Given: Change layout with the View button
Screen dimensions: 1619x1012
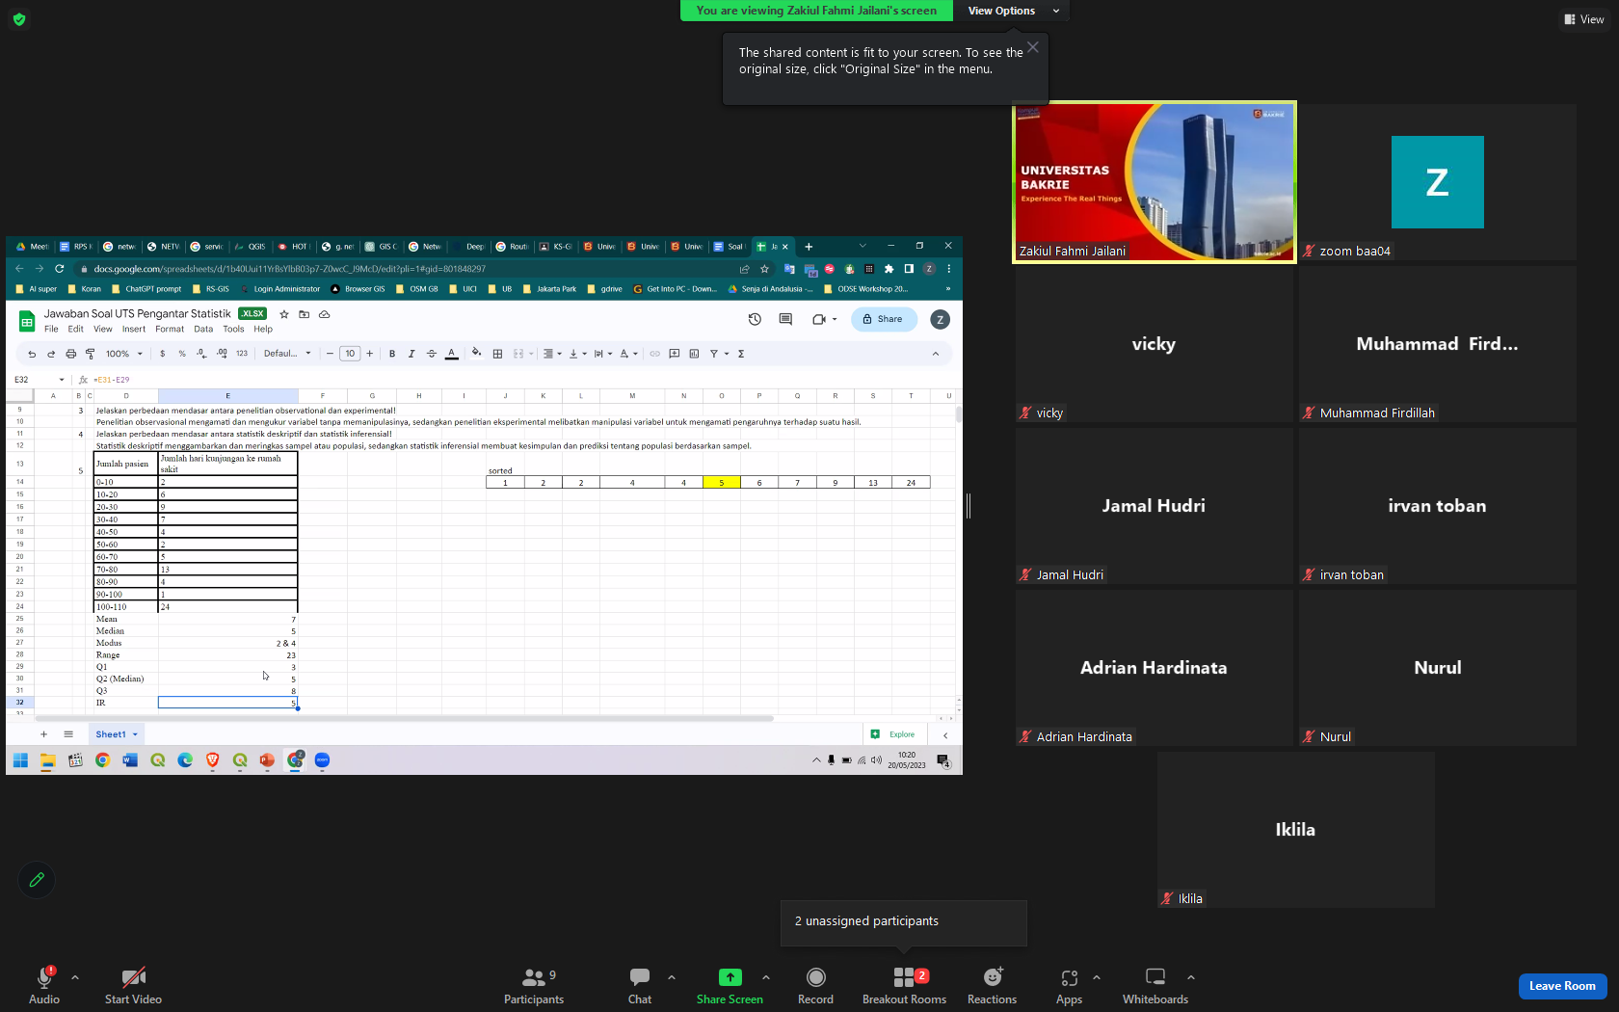Looking at the screenshot, I should pyautogui.click(x=1583, y=19).
